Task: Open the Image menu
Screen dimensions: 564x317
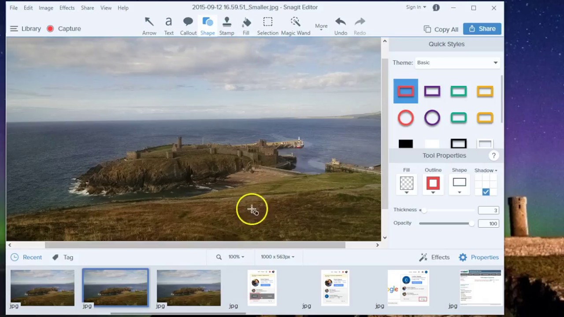Action: pos(46,8)
